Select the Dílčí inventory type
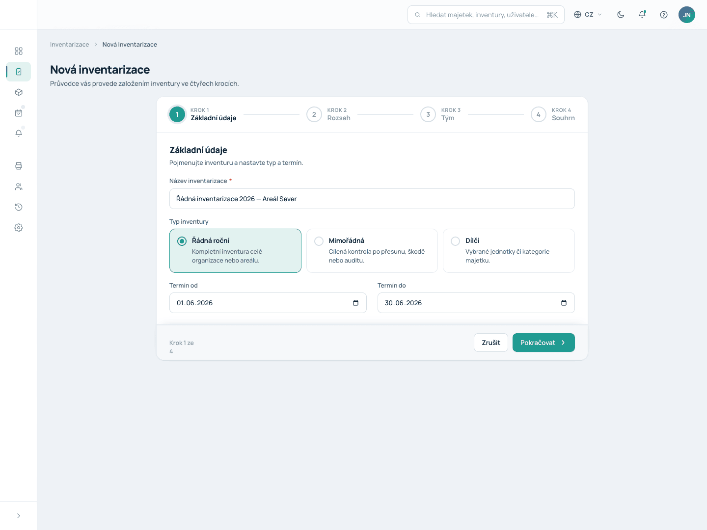Viewport: 707px width, 530px height. click(509, 251)
